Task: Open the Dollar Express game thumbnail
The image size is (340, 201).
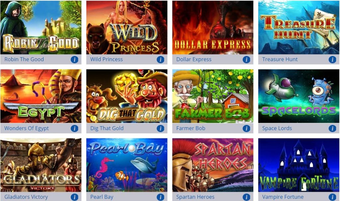Action: 213,27
